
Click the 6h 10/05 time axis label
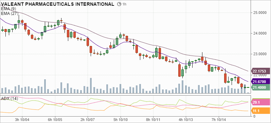pyautogui.click(x=55, y=119)
